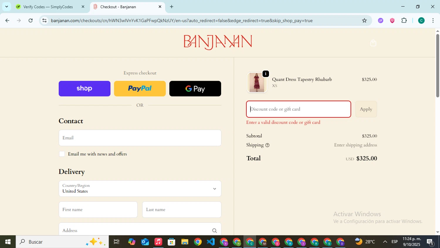Close the Checkout - Banjanan tab

click(x=160, y=7)
